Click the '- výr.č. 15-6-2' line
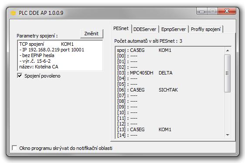Image resolution: width=245 pixels, height=163 pixels. (35, 61)
